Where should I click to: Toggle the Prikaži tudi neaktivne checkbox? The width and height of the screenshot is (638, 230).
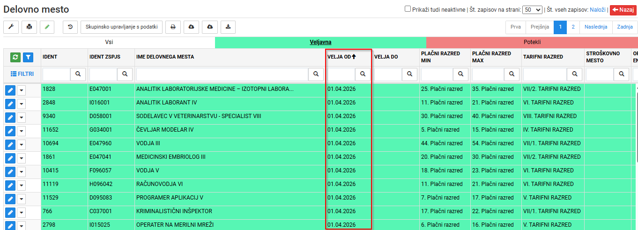tap(408, 9)
